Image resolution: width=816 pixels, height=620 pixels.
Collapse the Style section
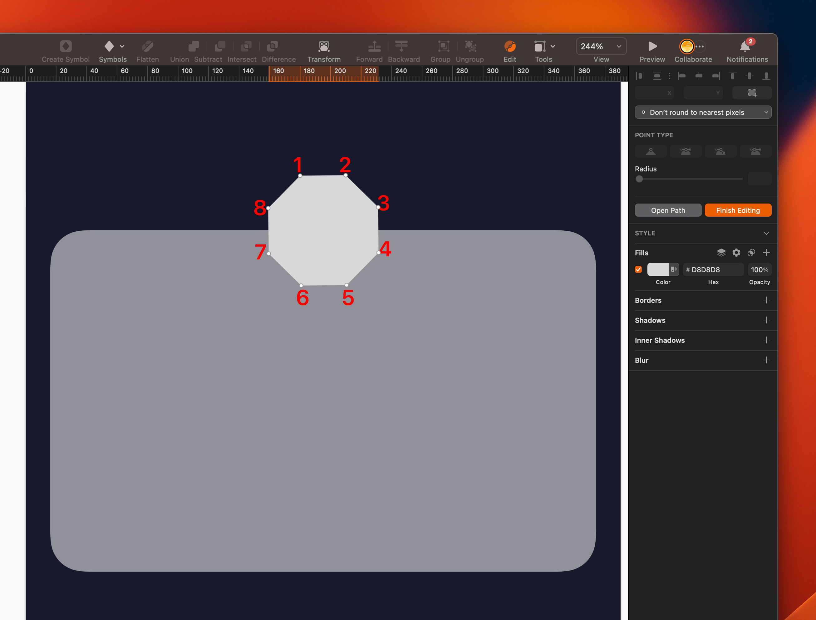[x=767, y=233]
